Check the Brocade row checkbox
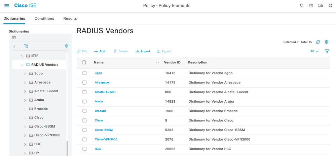The image size is (336, 156). 84,111
